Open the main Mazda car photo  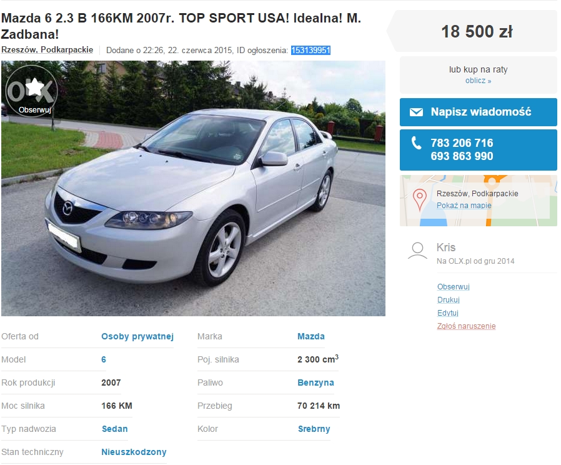193,188
